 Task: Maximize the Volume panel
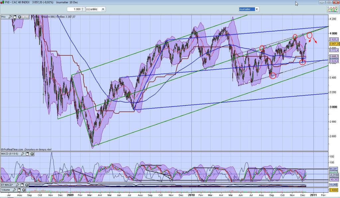click(x=19, y=190)
